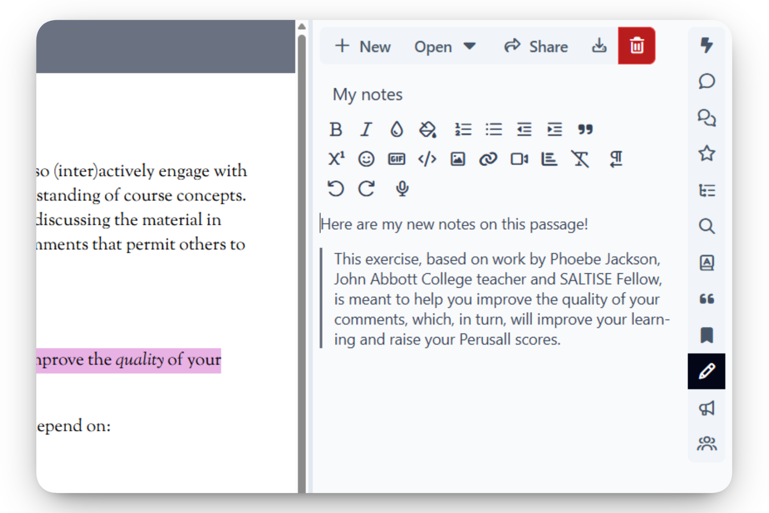The width and height of the screenshot is (769, 513).
Task: Open the announcements megaphone panel
Action: click(707, 408)
